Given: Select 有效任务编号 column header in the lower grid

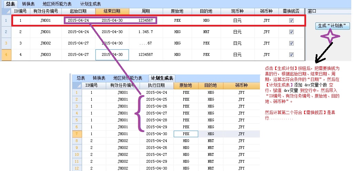Looking at the screenshot, I should click(x=123, y=85).
